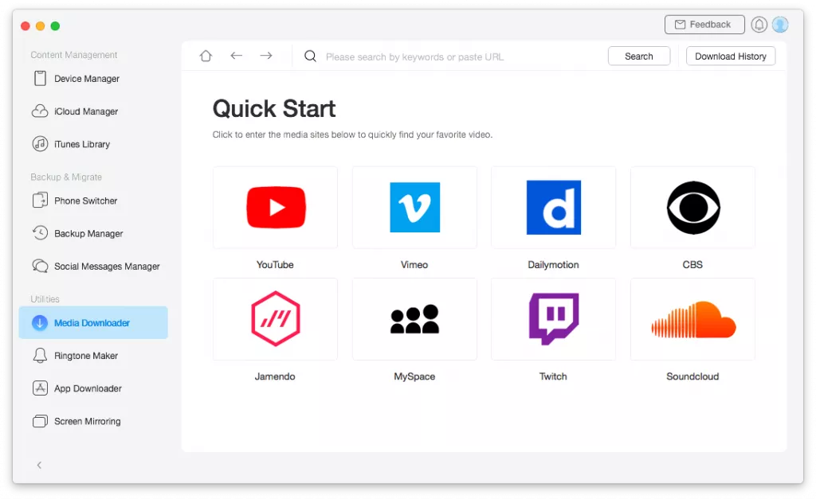Open App Downloader
816x499 pixels.
coord(93,388)
